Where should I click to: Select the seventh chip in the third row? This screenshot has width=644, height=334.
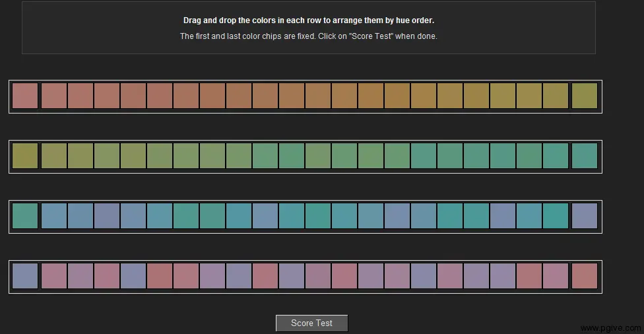coord(185,216)
